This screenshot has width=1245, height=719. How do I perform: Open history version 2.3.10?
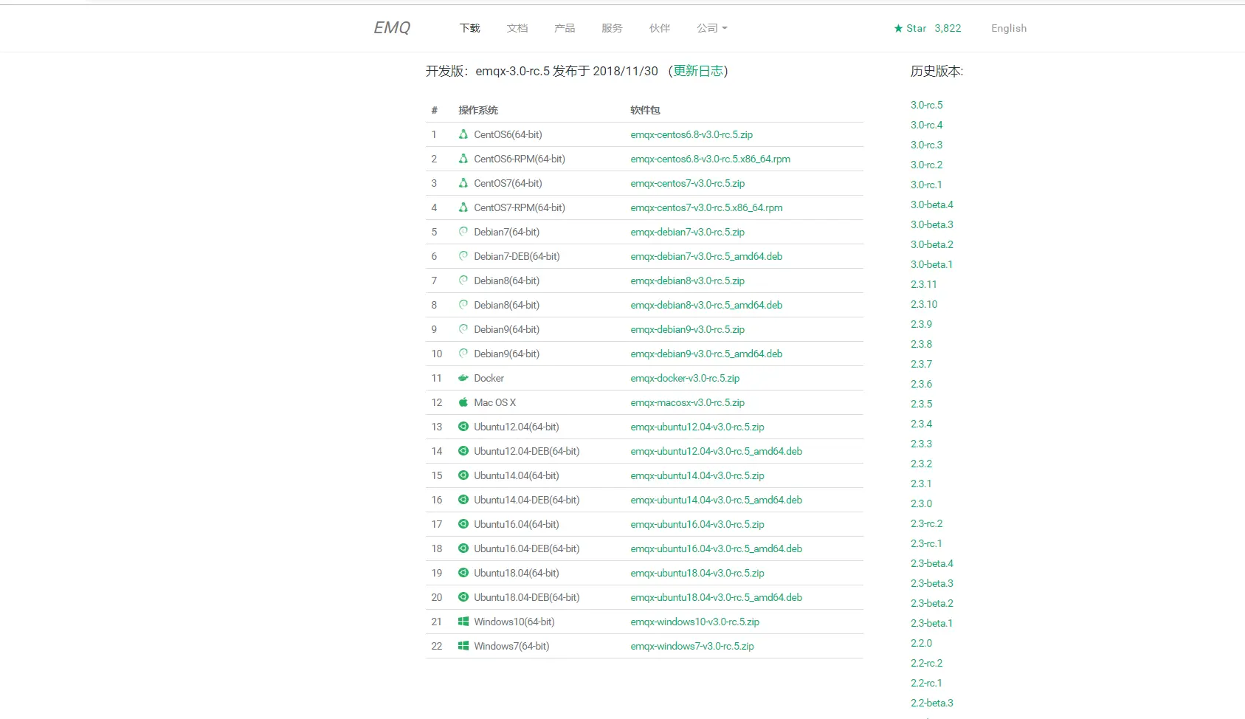coord(924,304)
